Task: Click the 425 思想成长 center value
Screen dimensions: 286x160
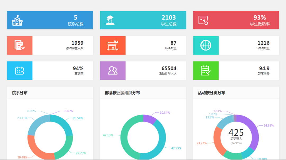Action: coord(236,133)
